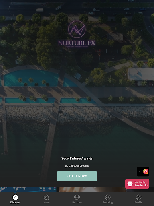The height and width of the screenshot is (206, 154).
Task: Open the Tracking chart icon
Action: coord(108,197)
